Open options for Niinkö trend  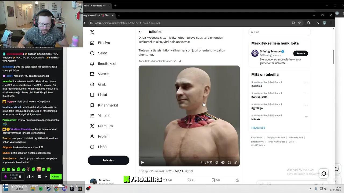(x=306, y=116)
